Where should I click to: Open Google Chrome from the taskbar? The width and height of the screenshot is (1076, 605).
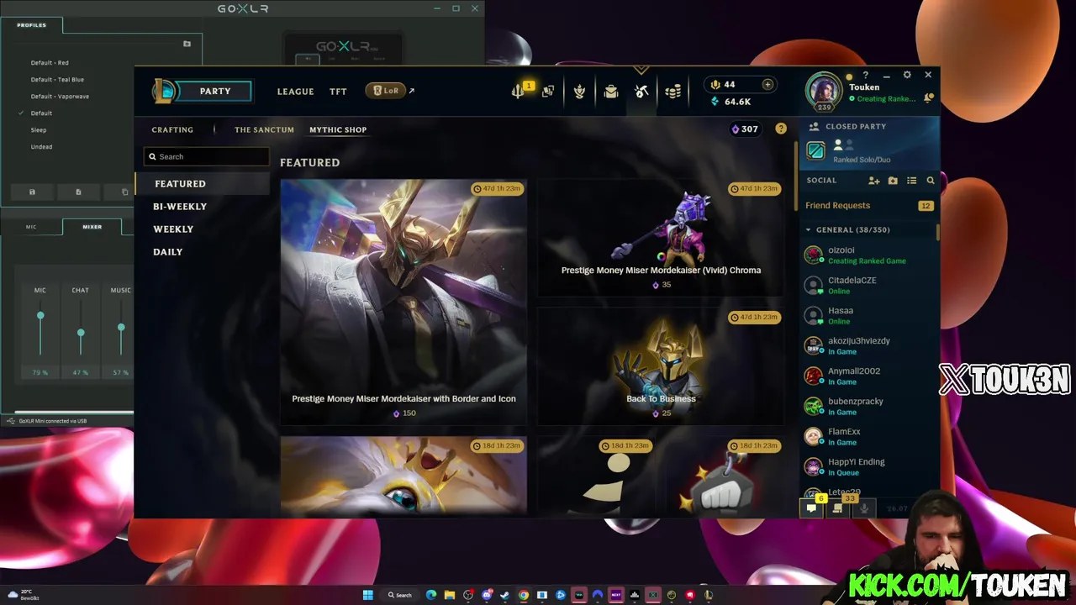coord(524,595)
